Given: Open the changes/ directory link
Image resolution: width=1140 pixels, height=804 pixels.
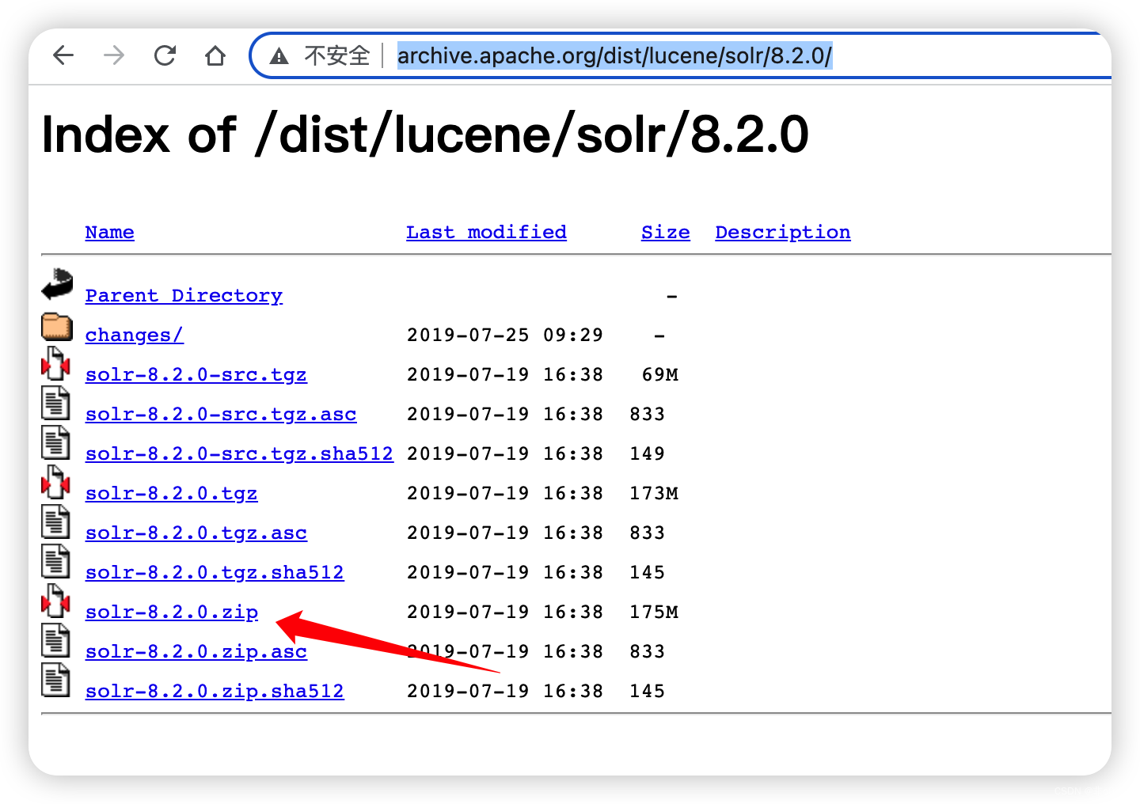Looking at the screenshot, I should click(135, 336).
